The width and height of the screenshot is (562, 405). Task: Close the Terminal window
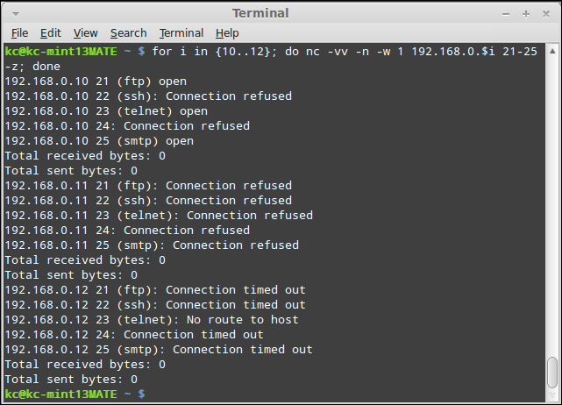[x=546, y=14]
